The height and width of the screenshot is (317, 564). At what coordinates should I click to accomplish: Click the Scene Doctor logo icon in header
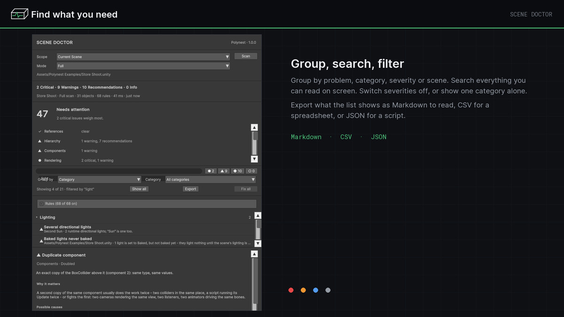pos(20,14)
